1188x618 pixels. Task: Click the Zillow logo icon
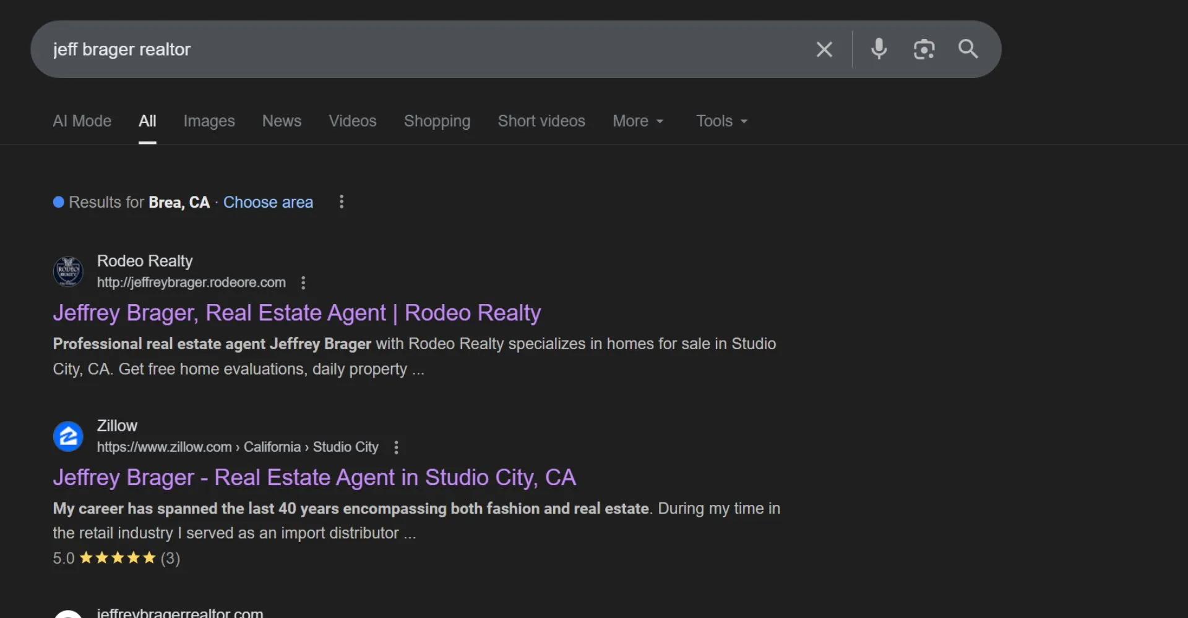68,436
